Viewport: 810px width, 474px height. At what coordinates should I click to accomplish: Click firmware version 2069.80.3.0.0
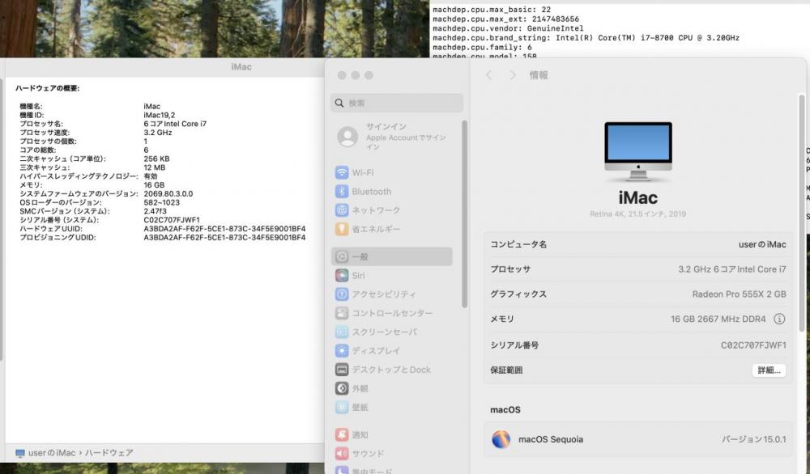click(x=168, y=194)
